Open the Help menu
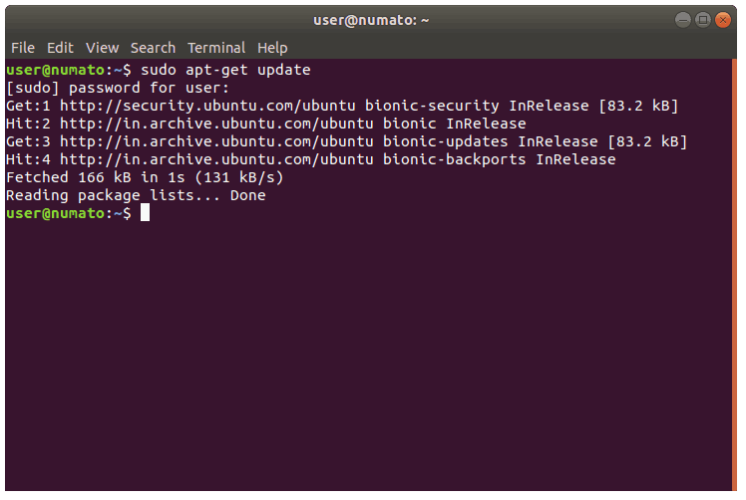Image resolution: width=746 pixels, height=500 pixels. (272, 48)
